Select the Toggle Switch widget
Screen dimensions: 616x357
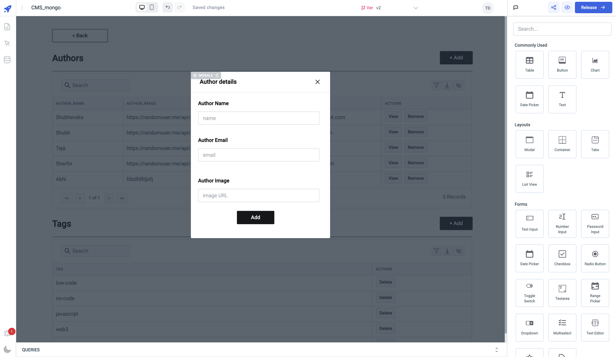pyautogui.click(x=529, y=293)
